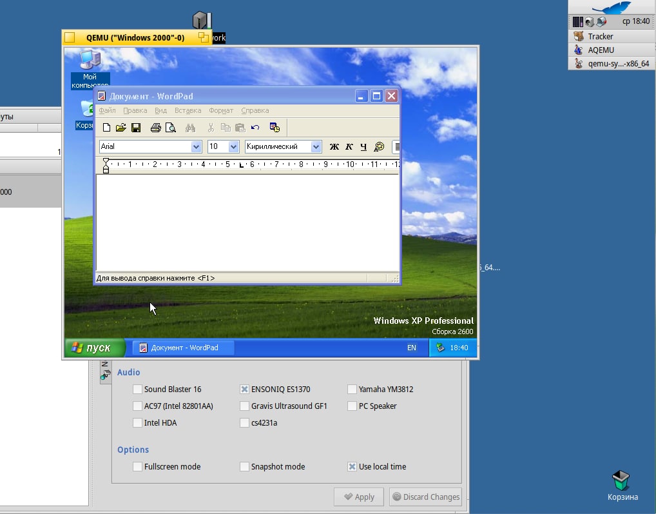This screenshot has width=656, height=514.
Task: Open the Файл menu in WordPad
Action: pyautogui.click(x=107, y=110)
